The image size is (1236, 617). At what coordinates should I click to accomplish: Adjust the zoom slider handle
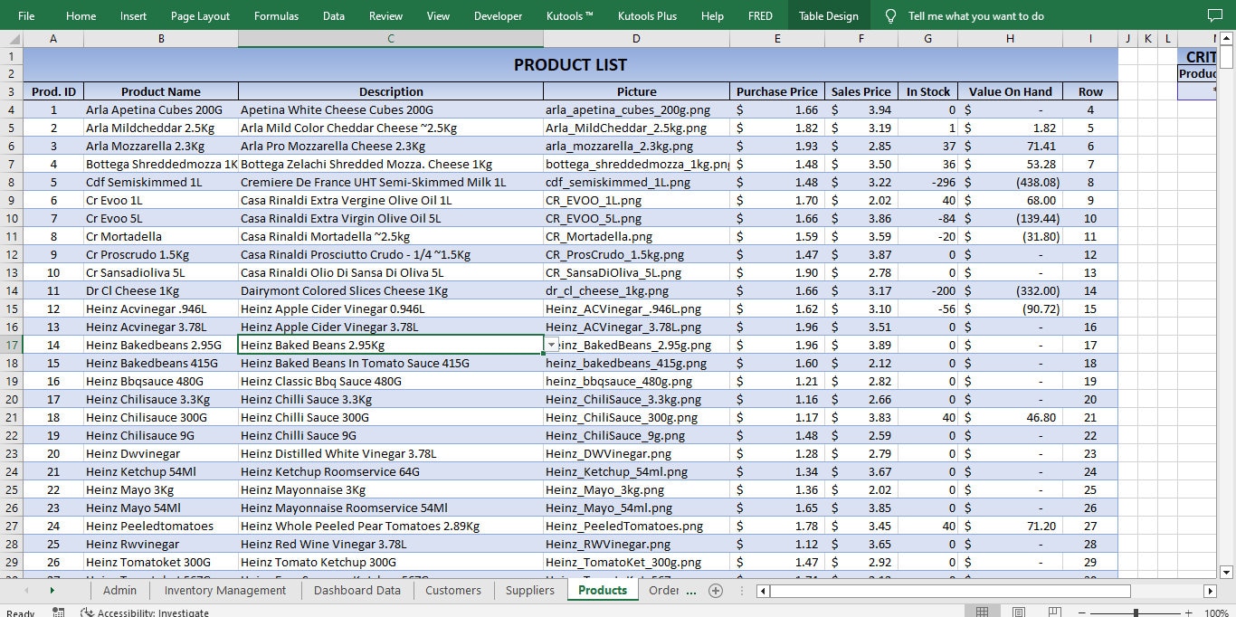tap(1136, 612)
